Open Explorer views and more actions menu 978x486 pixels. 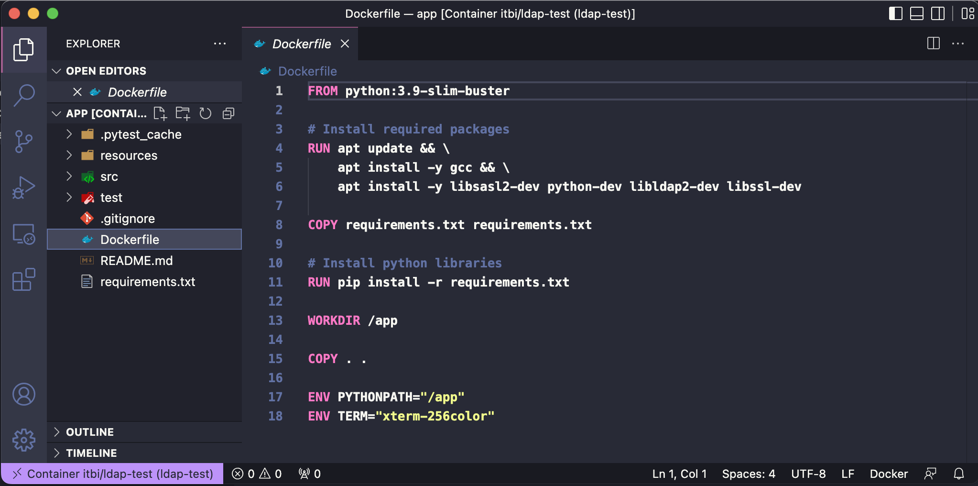(220, 44)
